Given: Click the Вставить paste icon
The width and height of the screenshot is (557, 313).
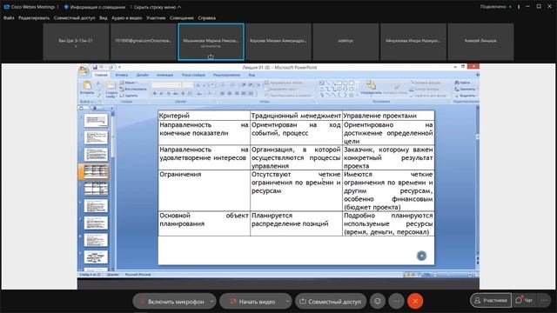Looking at the screenshot, I should tap(87, 85).
